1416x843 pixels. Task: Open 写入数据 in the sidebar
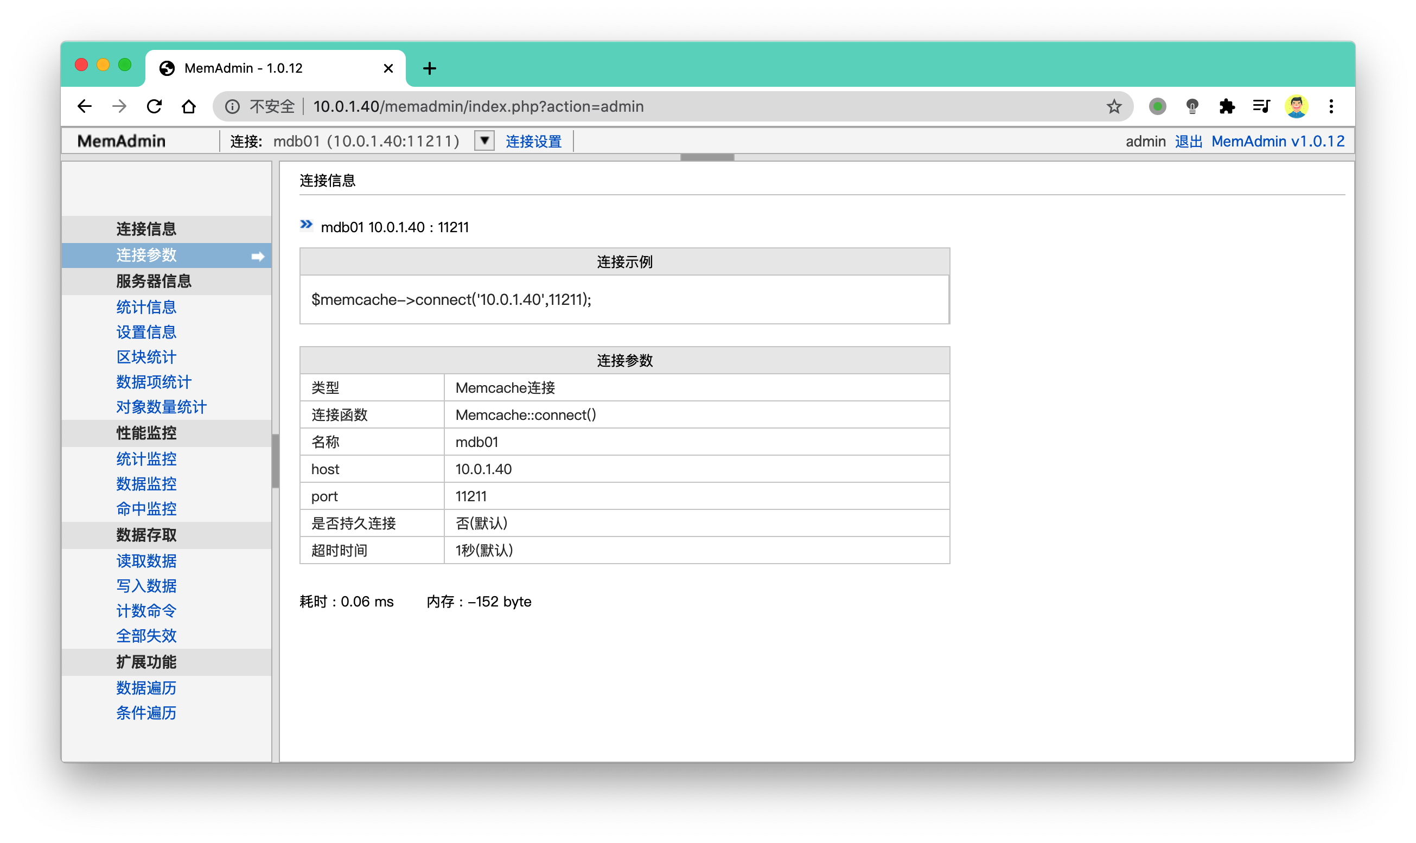tap(146, 586)
